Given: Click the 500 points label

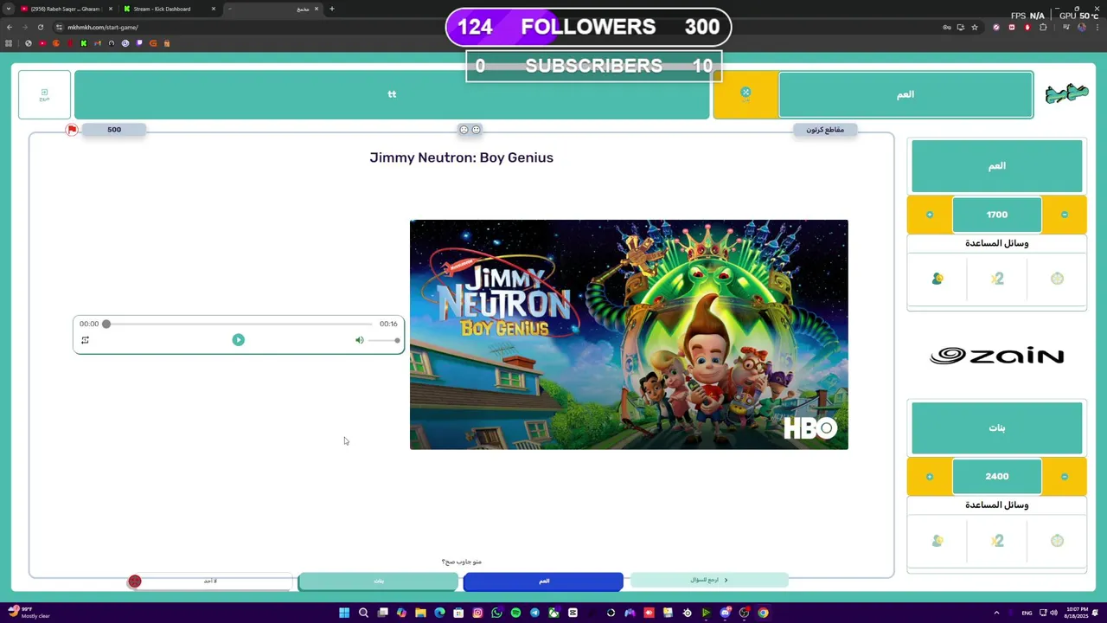Looking at the screenshot, I should pyautogui.click(x=114, y=130).
